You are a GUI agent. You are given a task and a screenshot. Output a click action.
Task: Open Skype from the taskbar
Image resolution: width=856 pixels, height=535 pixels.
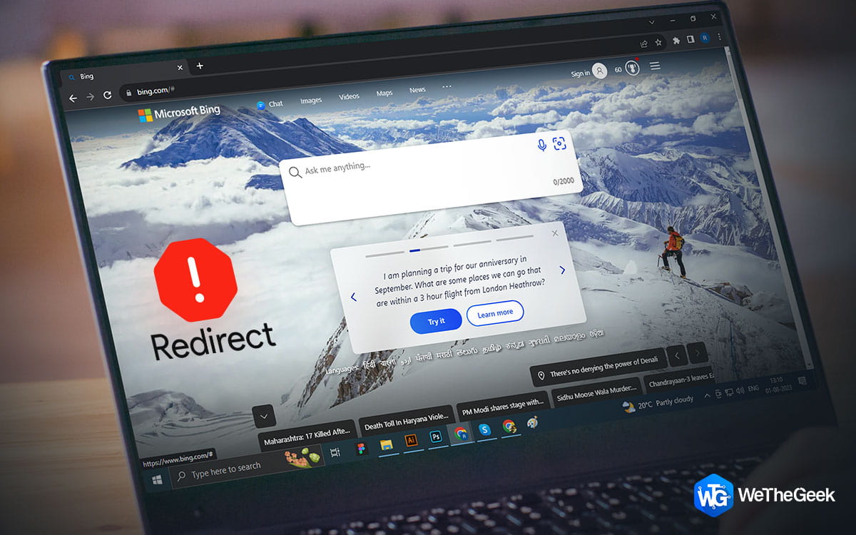pyautogui.click(x=485, y=429)
